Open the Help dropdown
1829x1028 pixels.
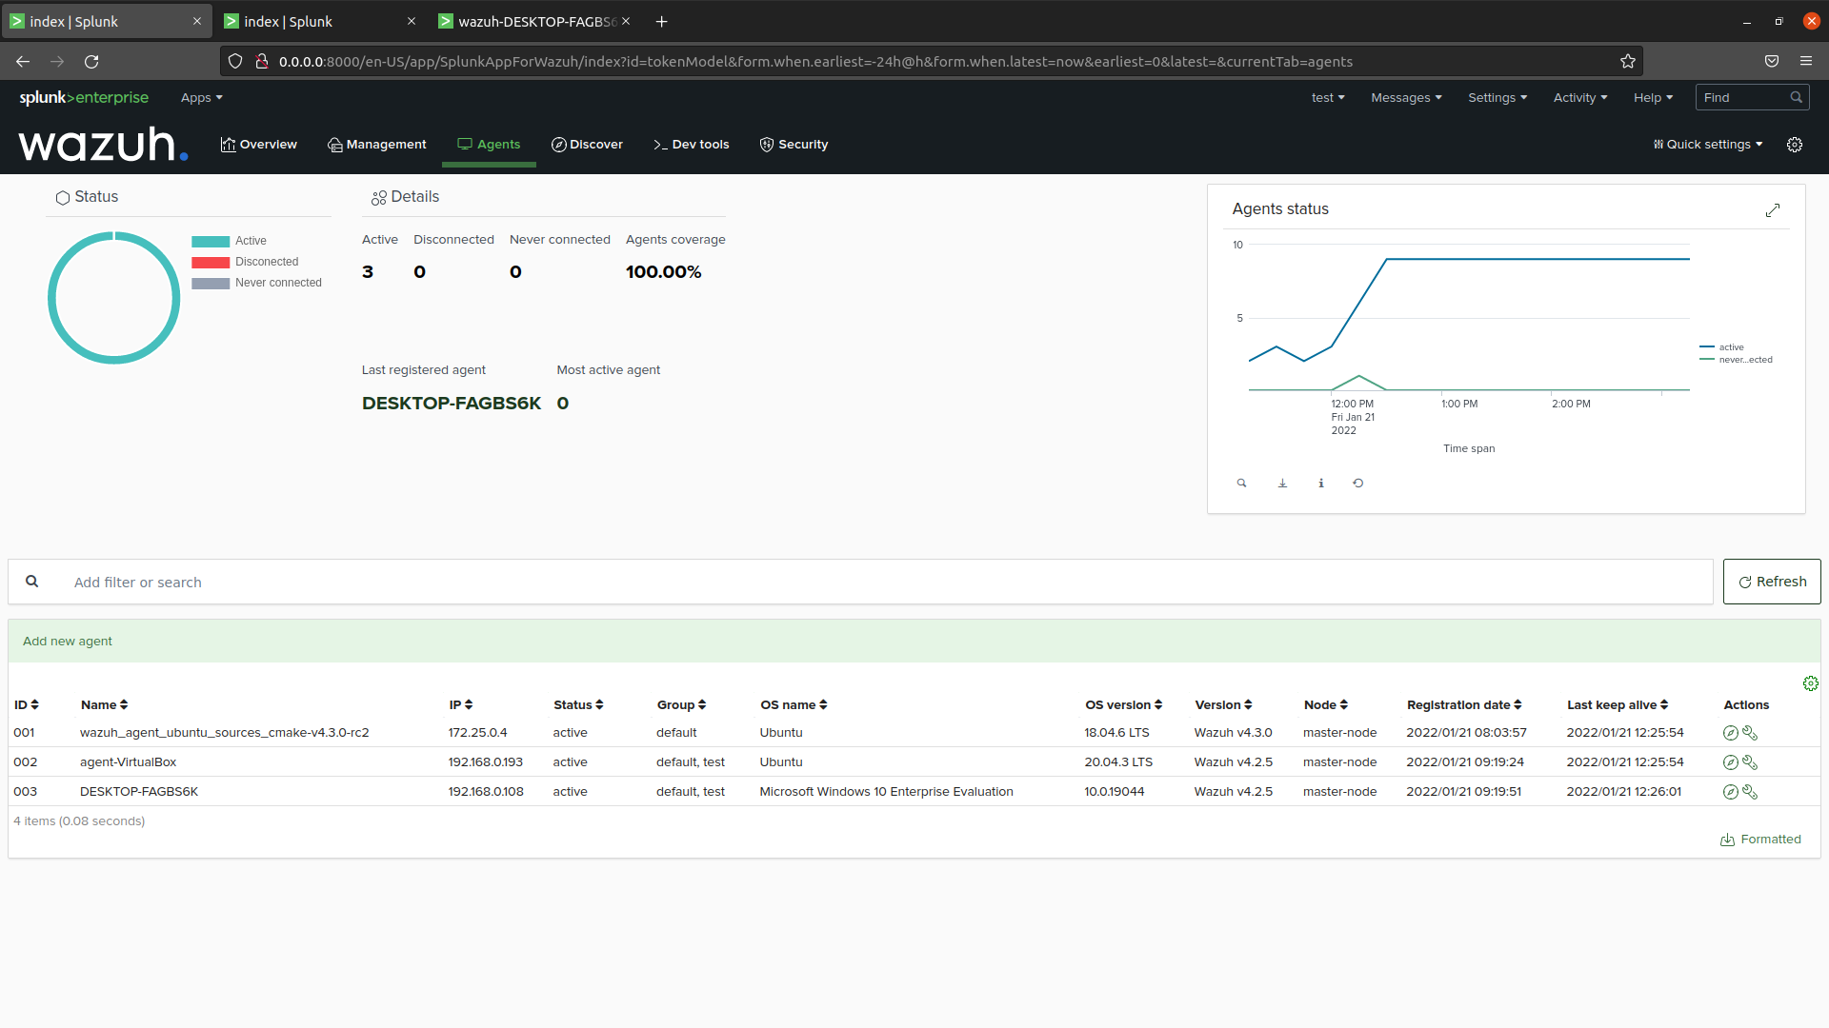(1654, 98)
